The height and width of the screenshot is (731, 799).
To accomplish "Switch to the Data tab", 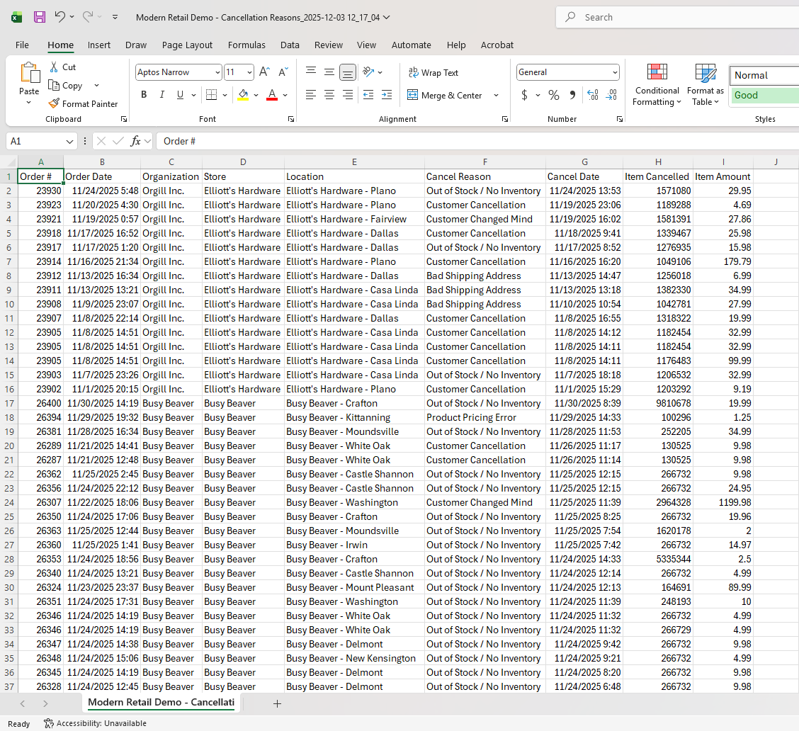I will 290,45.
